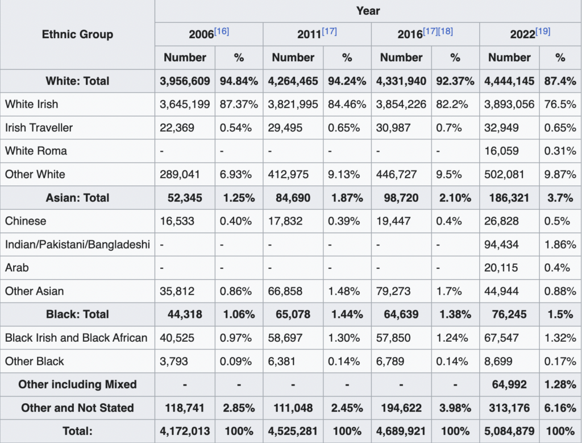This screenshot has width=582, height=443.
Task: Select Other including Mixed row header
Action: [x=77, y=384]
